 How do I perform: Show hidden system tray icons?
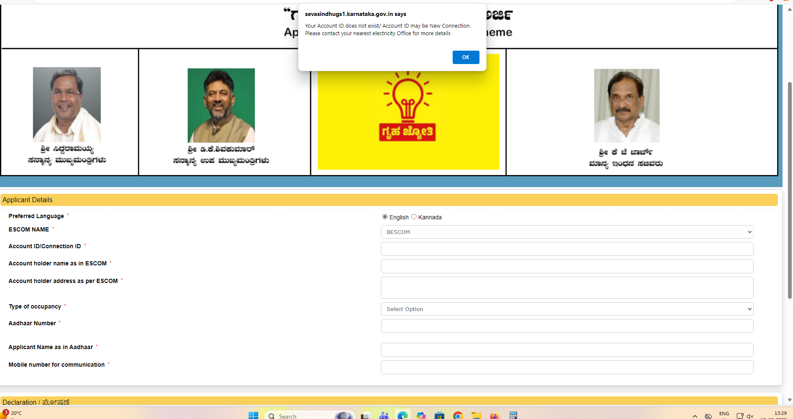click(695, 416)
